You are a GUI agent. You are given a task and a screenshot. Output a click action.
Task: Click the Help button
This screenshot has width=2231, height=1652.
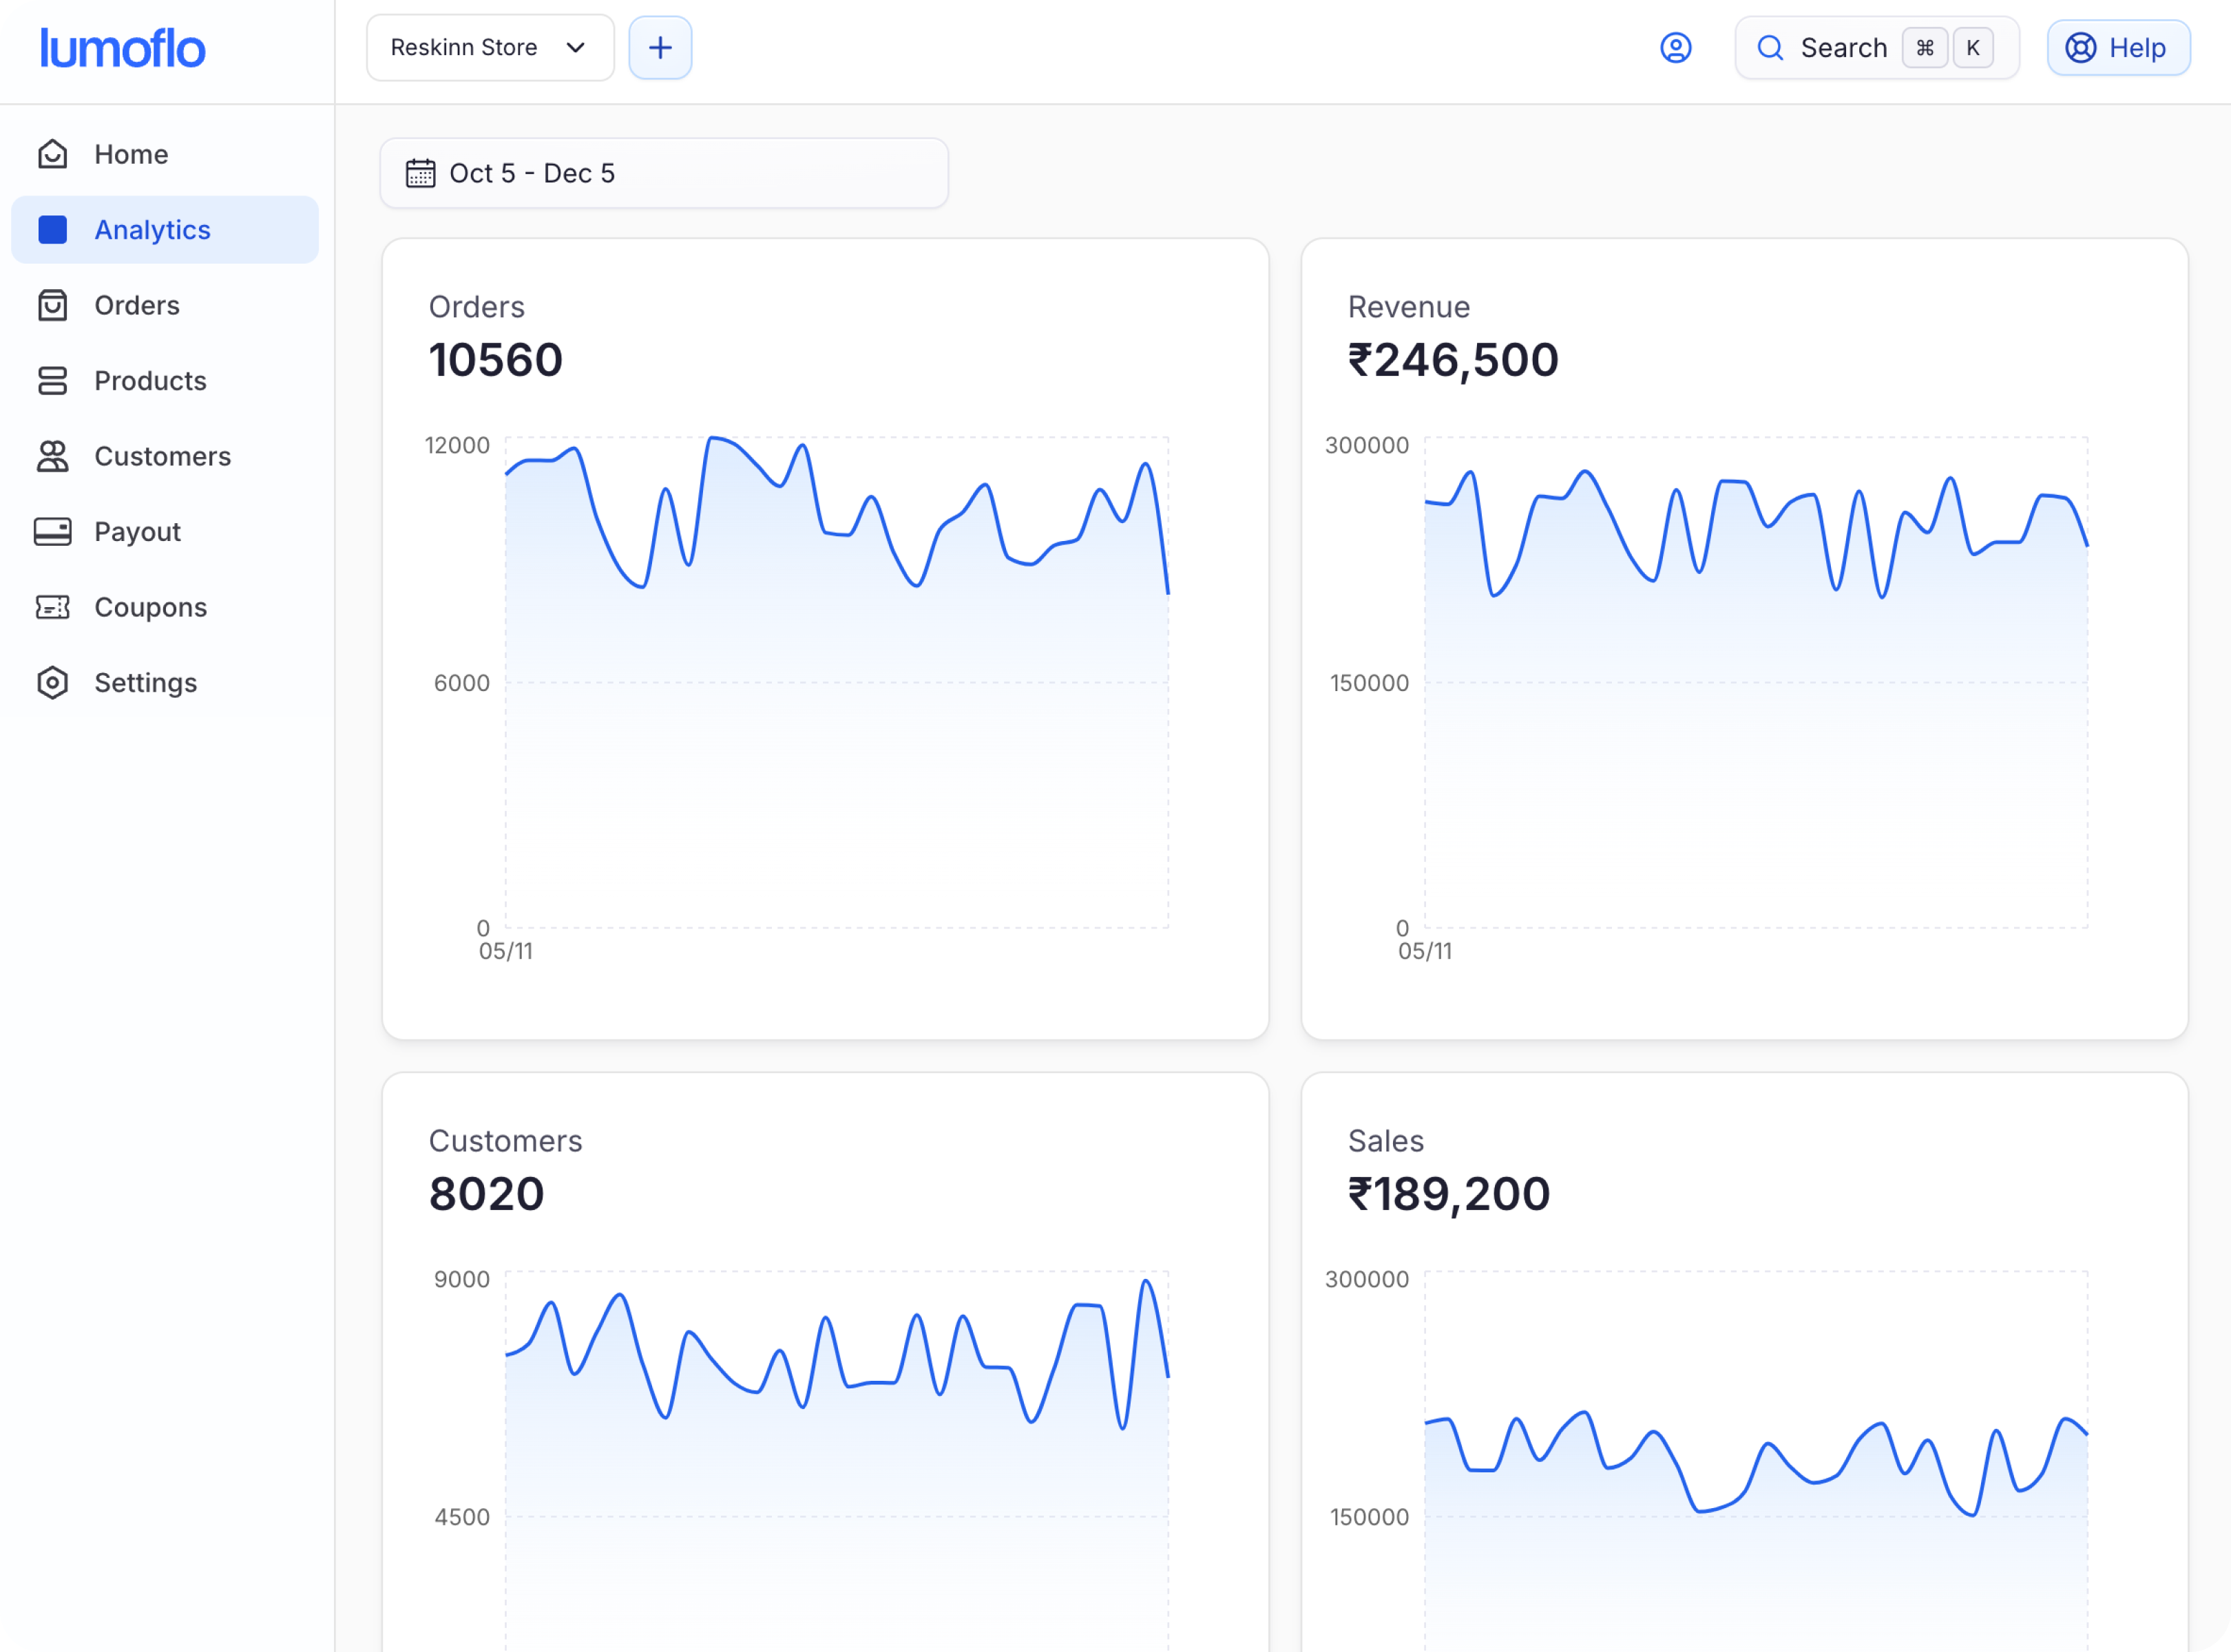tap(2118, 48)
